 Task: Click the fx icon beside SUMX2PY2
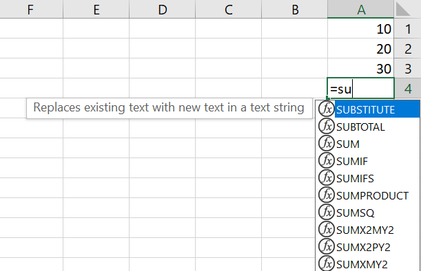pos(326,246)
